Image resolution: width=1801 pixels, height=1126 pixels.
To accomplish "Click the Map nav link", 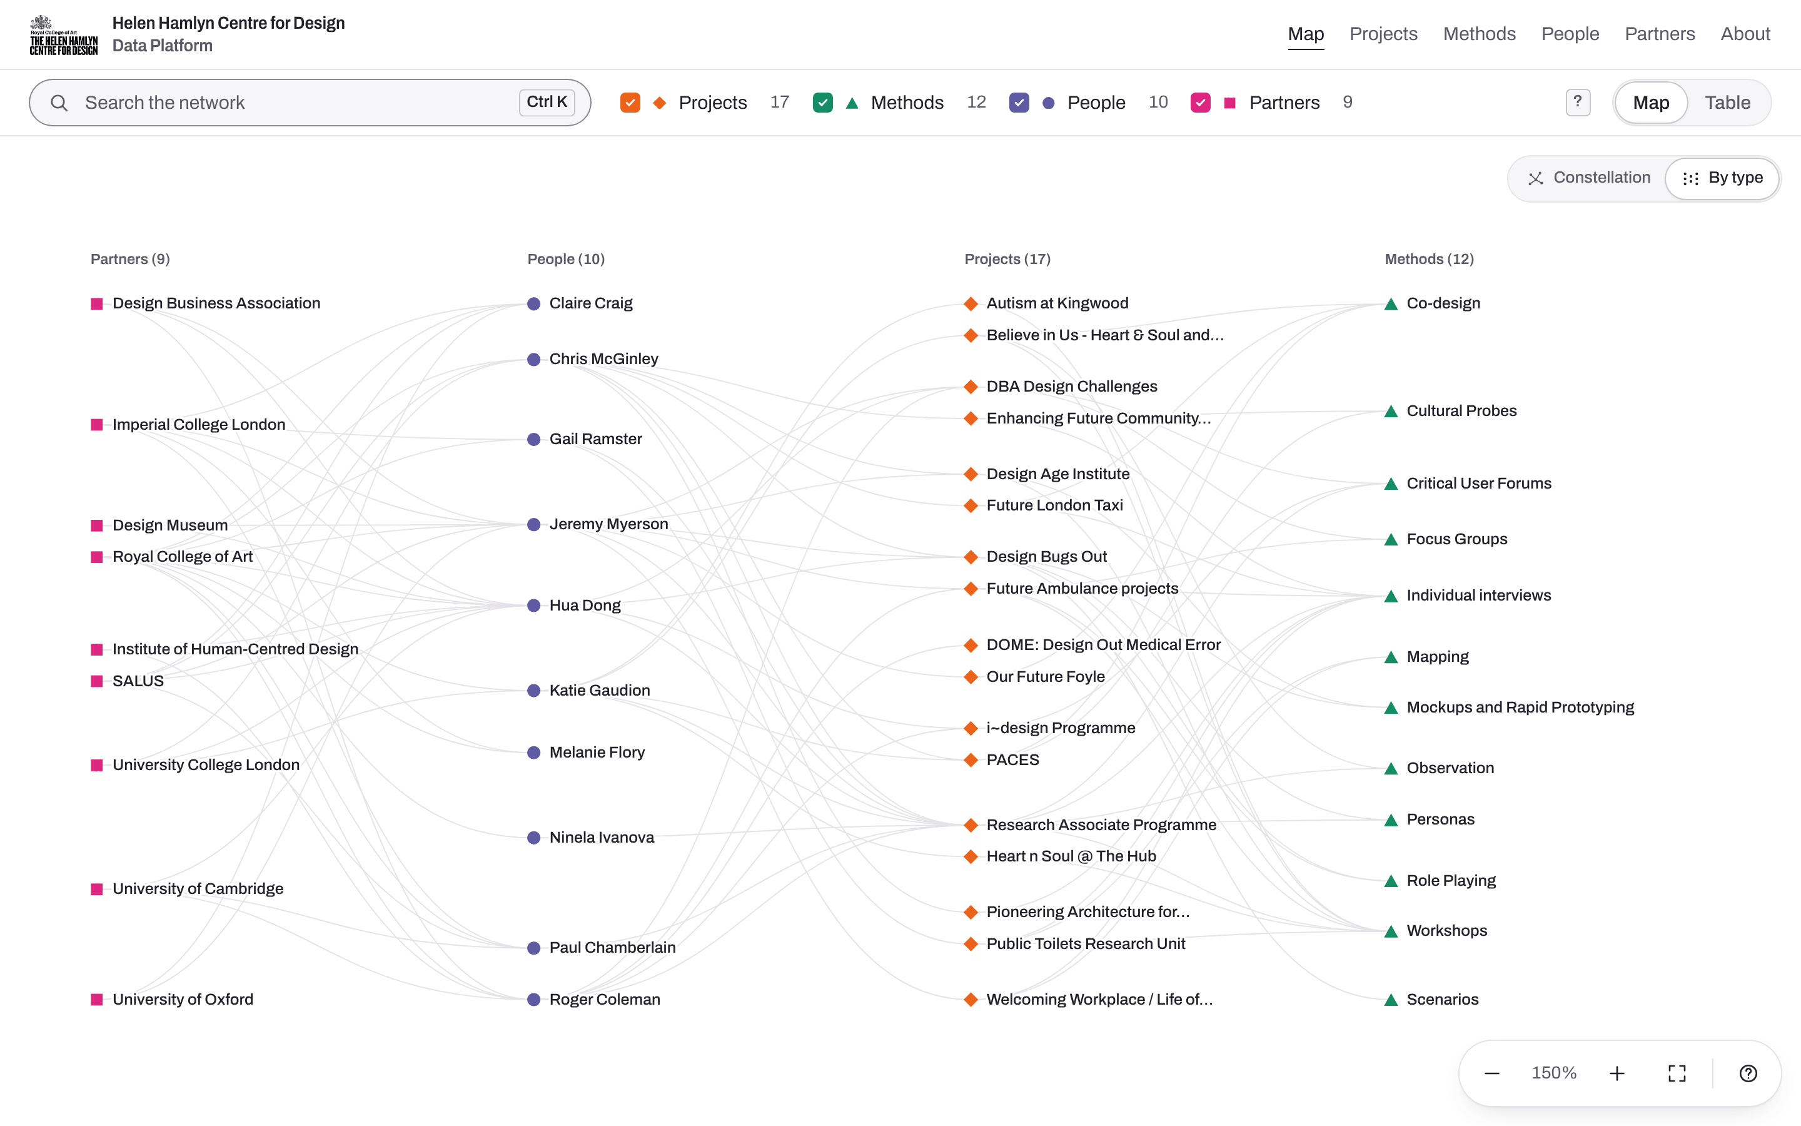I will tap(1305, 34).
